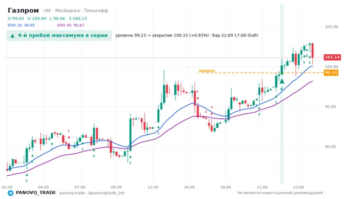Click the 07.09 date axis label

pos(80,187)
